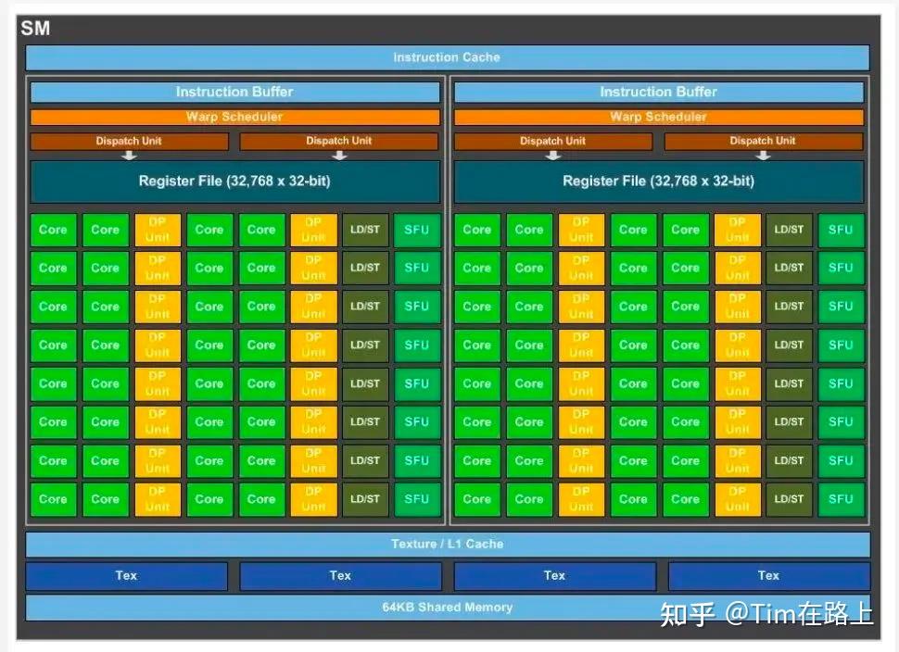Open the 64KB Shared Memory block
The height and width of the screenshot is (652, 899).
(x=448, y=608)
